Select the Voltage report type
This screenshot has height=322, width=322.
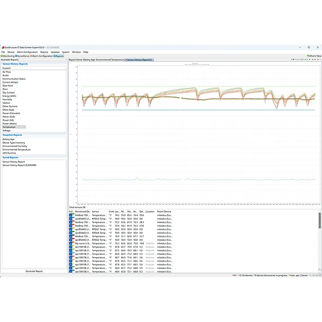coord(6,130)
